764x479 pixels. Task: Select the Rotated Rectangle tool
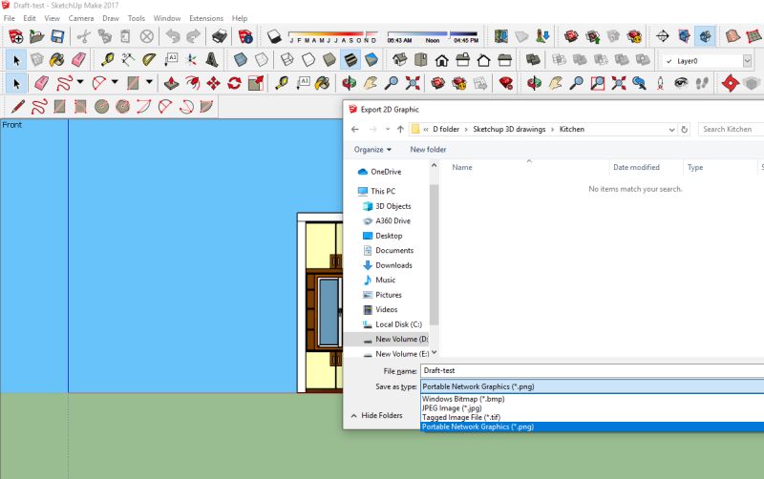click(x=80, y=107)
